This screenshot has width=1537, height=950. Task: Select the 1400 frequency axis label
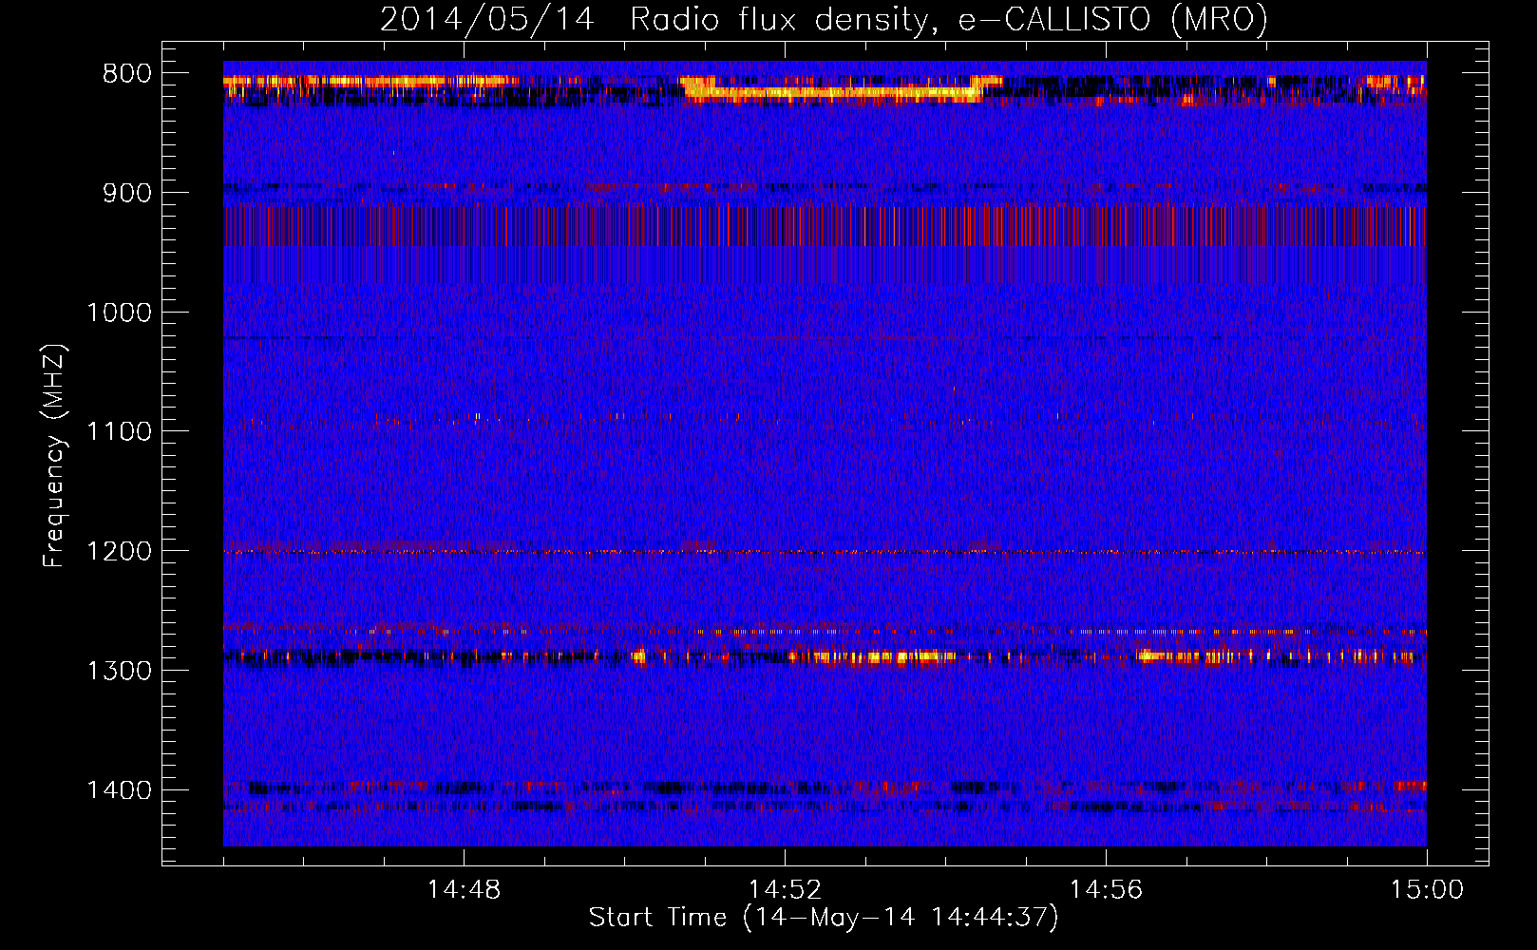(x=119, y=790)
